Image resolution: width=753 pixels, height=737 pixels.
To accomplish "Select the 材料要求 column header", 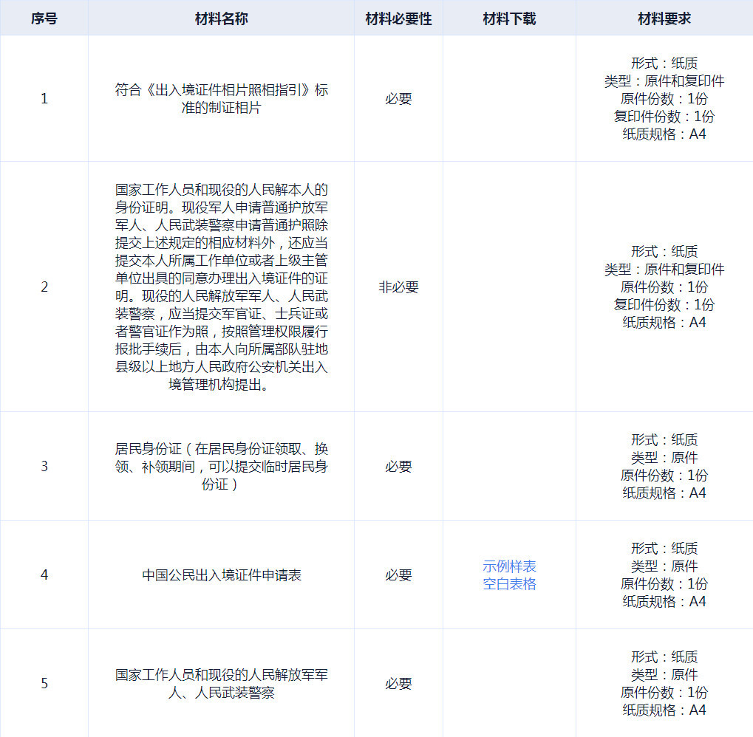I will click(664, 18).
